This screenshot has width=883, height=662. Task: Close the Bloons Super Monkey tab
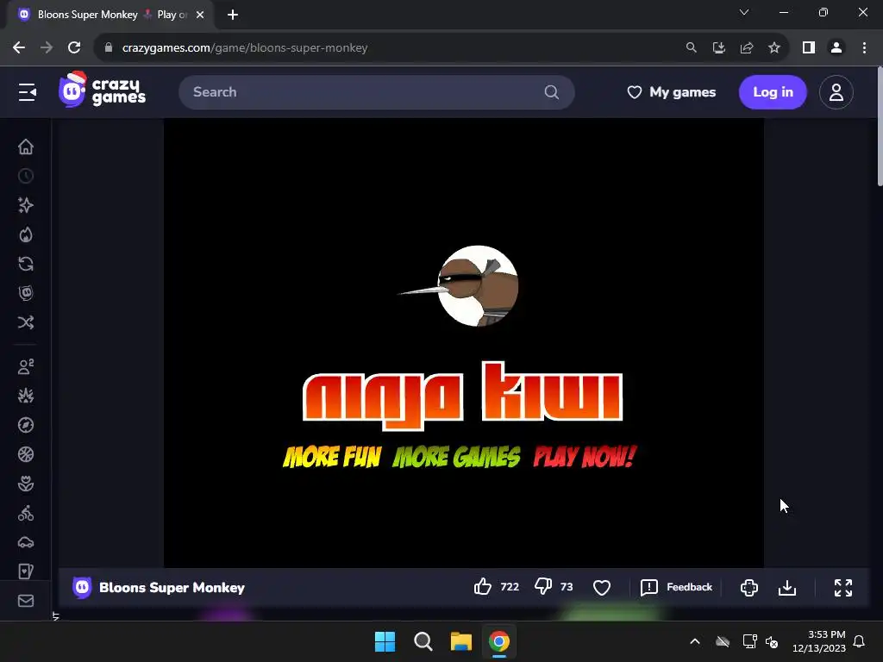point(200,15)
